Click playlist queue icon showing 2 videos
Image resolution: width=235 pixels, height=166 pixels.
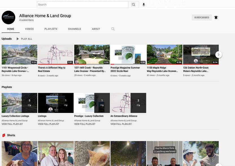[x=138, y=105]
